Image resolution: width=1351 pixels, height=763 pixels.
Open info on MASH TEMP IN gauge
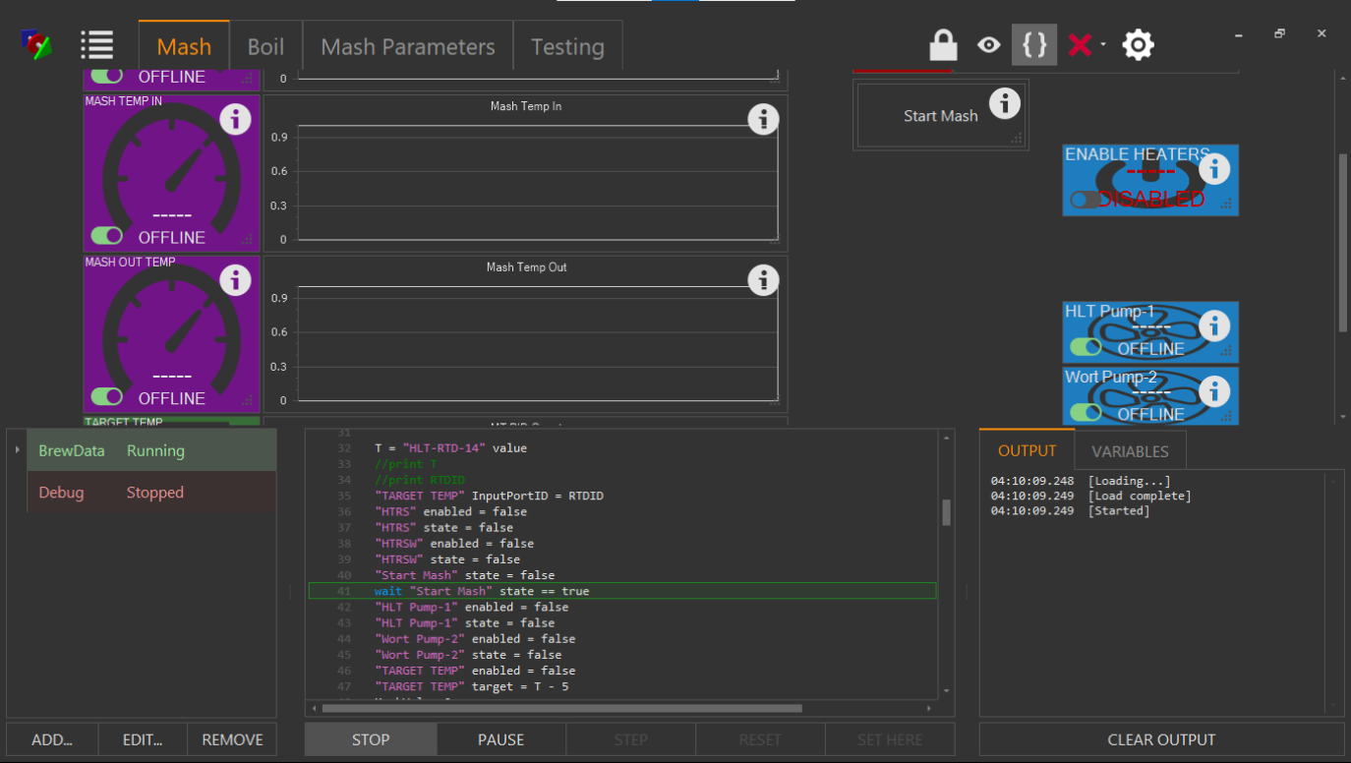click(x=234, y=119)
